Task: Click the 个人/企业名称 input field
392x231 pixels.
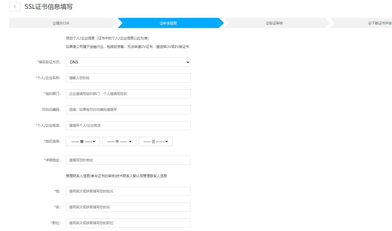Action: coord(128,78)
